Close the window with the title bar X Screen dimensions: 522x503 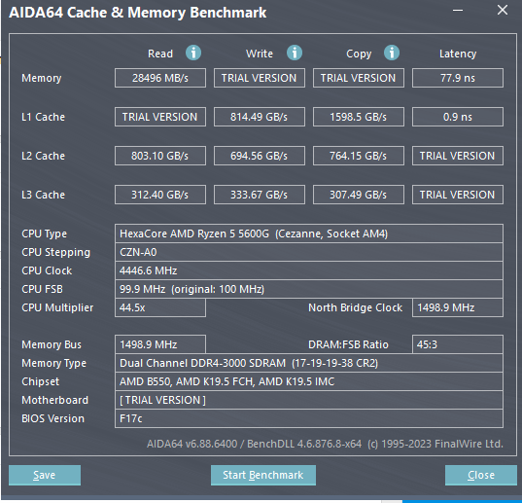click(x=503, y=10)
